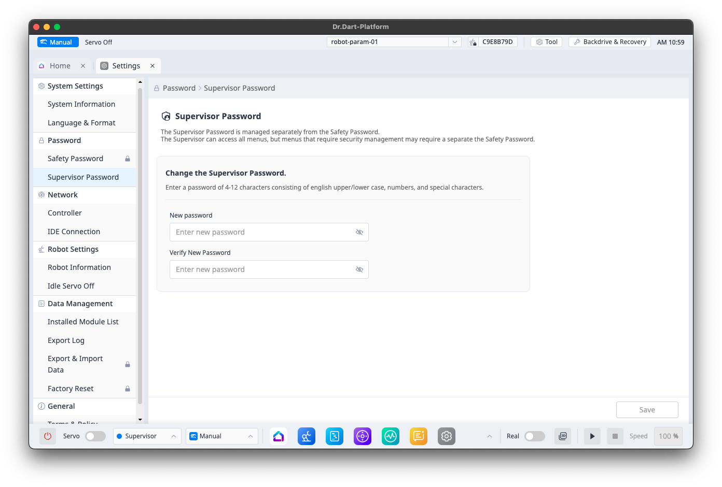Image resolution: width=722 pixels, height=487 pixels.
Task: Launch the task editor dock icon
Action: [x=335, y=436]
